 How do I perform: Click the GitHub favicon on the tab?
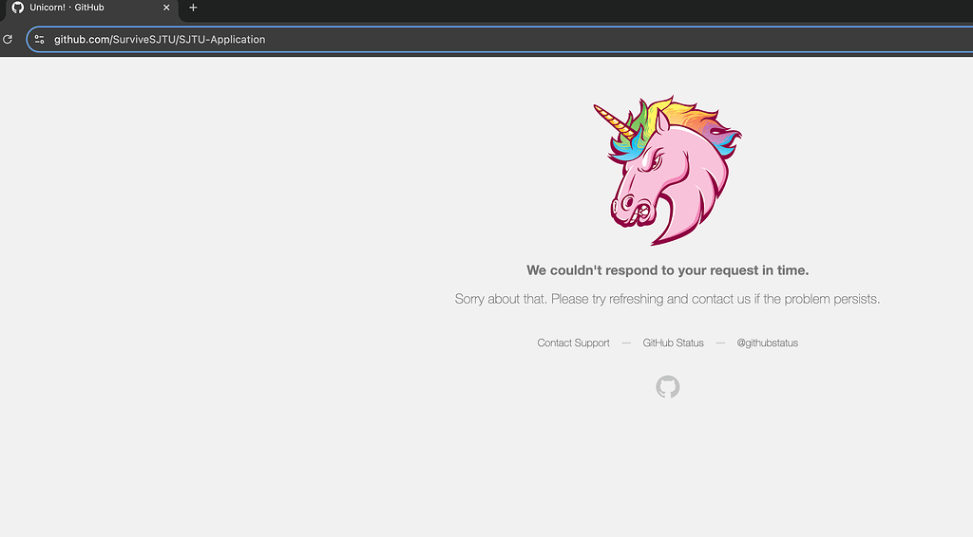pyautogui.click(x=17, y=8)
